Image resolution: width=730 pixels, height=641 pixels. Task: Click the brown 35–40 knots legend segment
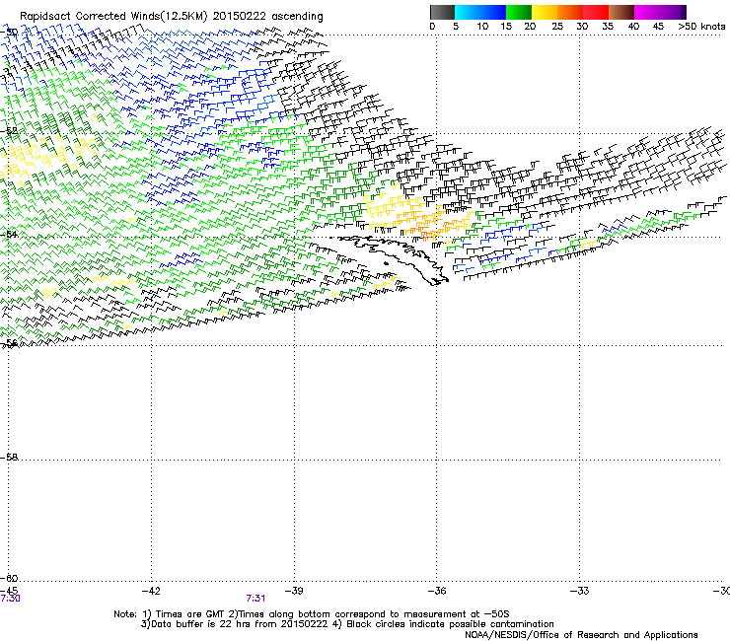[x=621, y=12]
